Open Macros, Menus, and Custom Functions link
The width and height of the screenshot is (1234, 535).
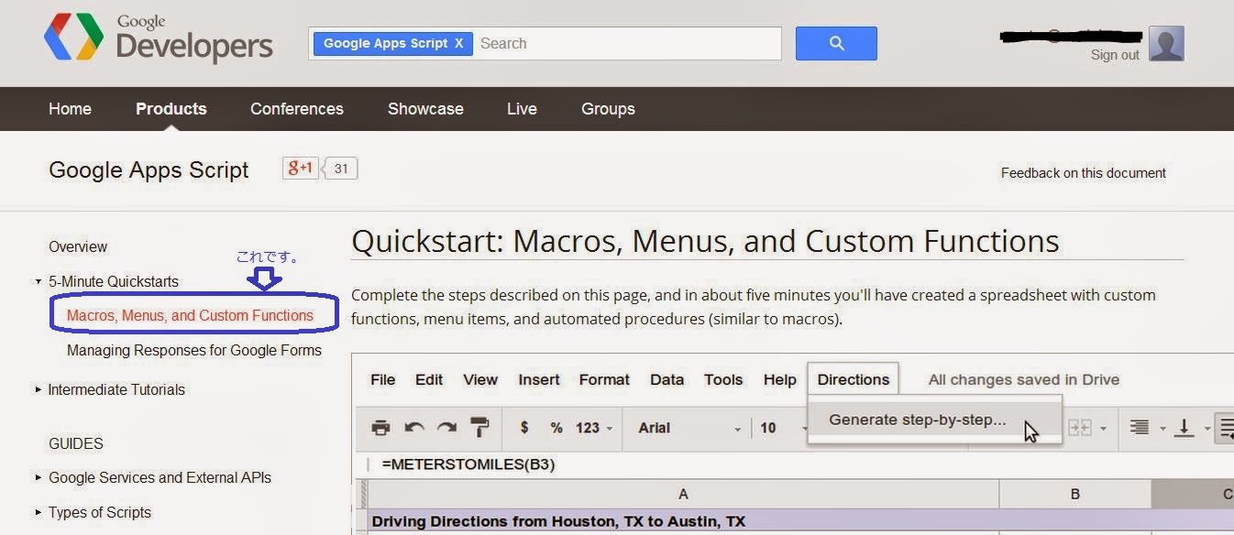(x=190, y=316)
